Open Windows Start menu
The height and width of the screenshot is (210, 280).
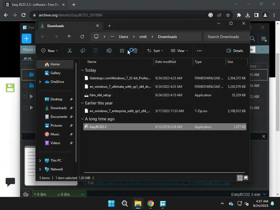pyautogui.click(x=112, y=203)
